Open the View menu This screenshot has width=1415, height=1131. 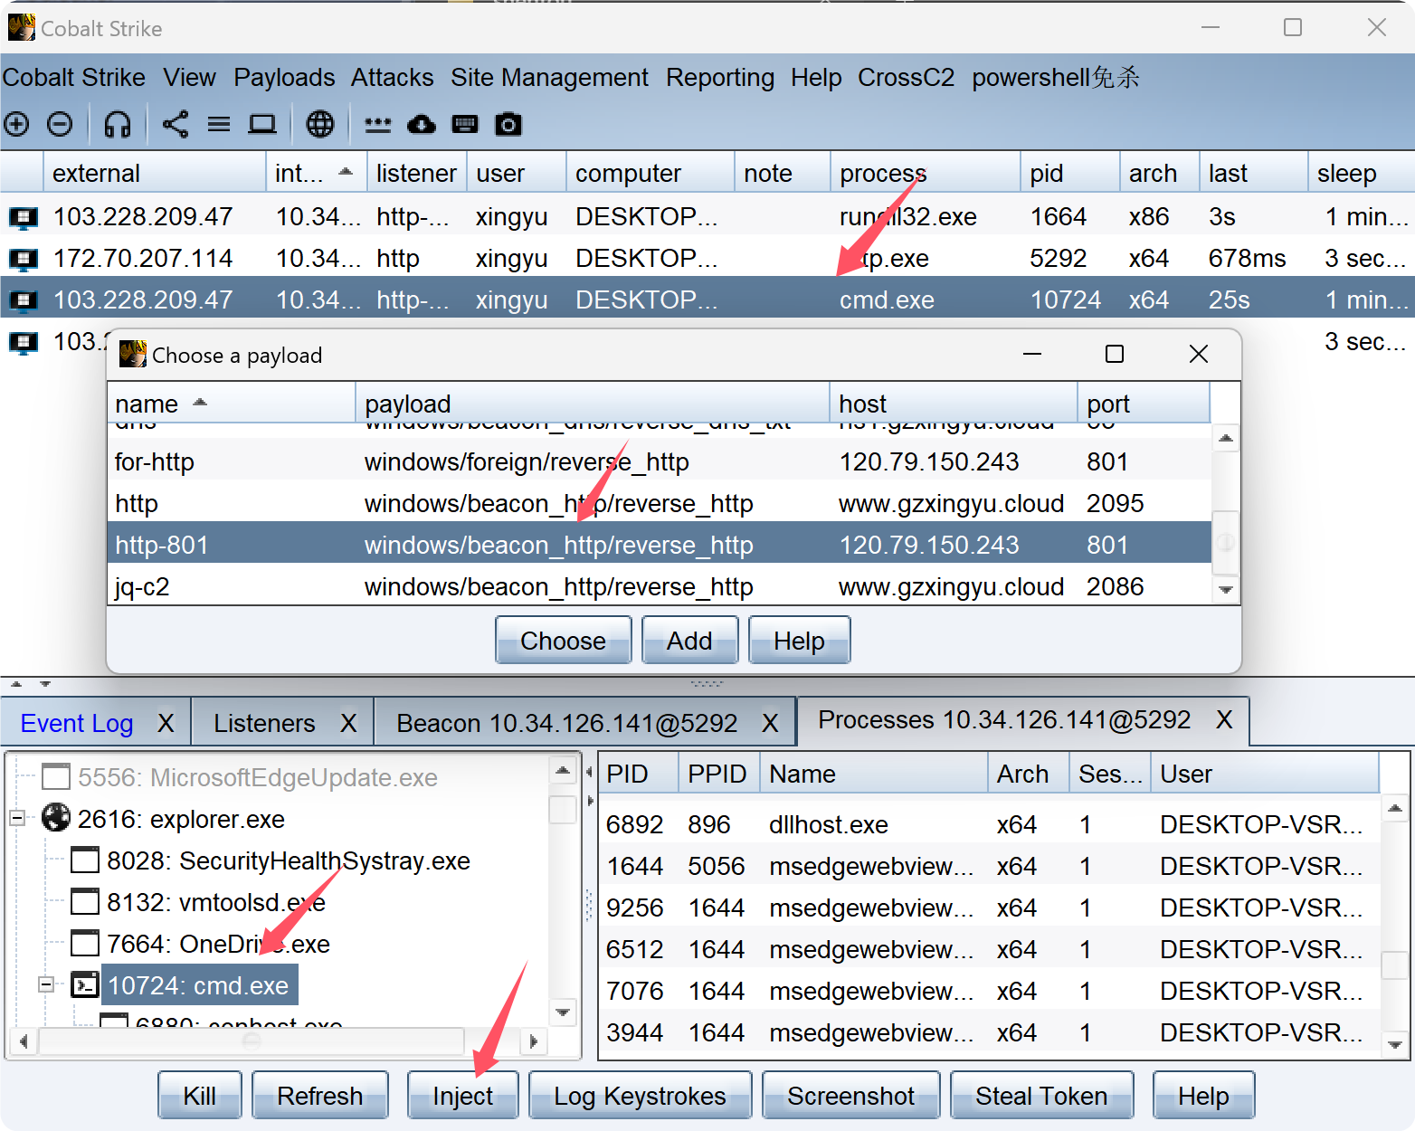[189, 78]
